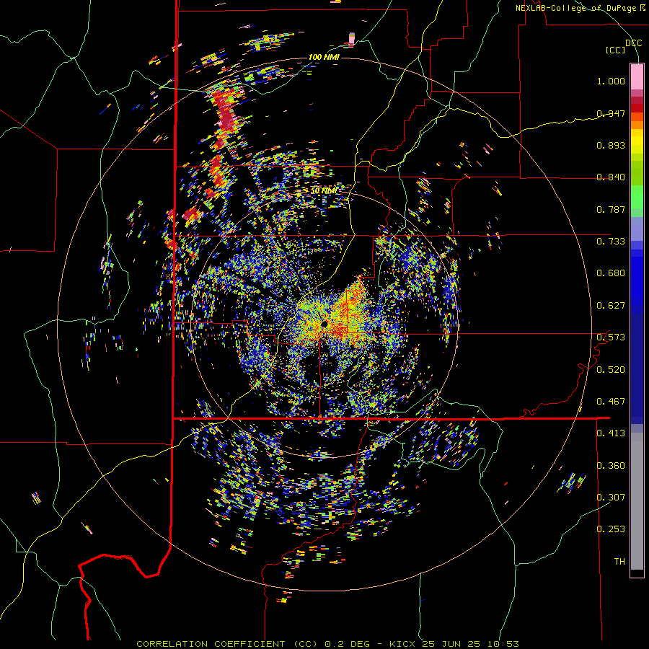This screenshot has height=649, width=649.
Task: Click the 25 JUN 25 date text
Action: 451,644
